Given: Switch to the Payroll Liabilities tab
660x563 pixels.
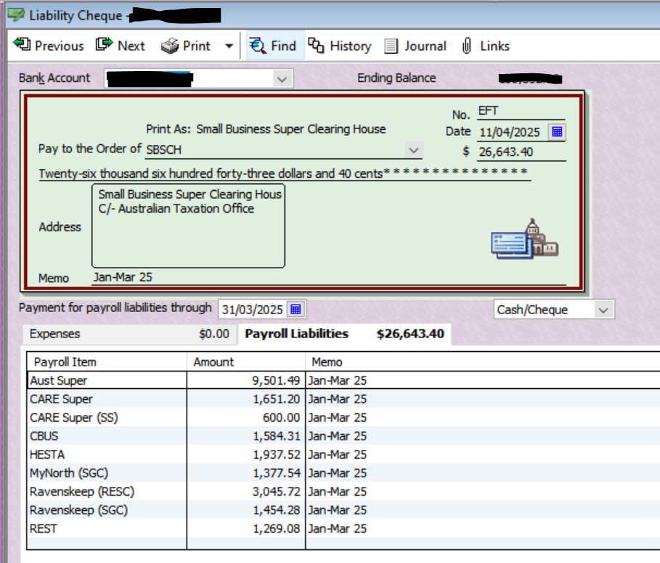Looking at the screenshot, I should (344, 334).
